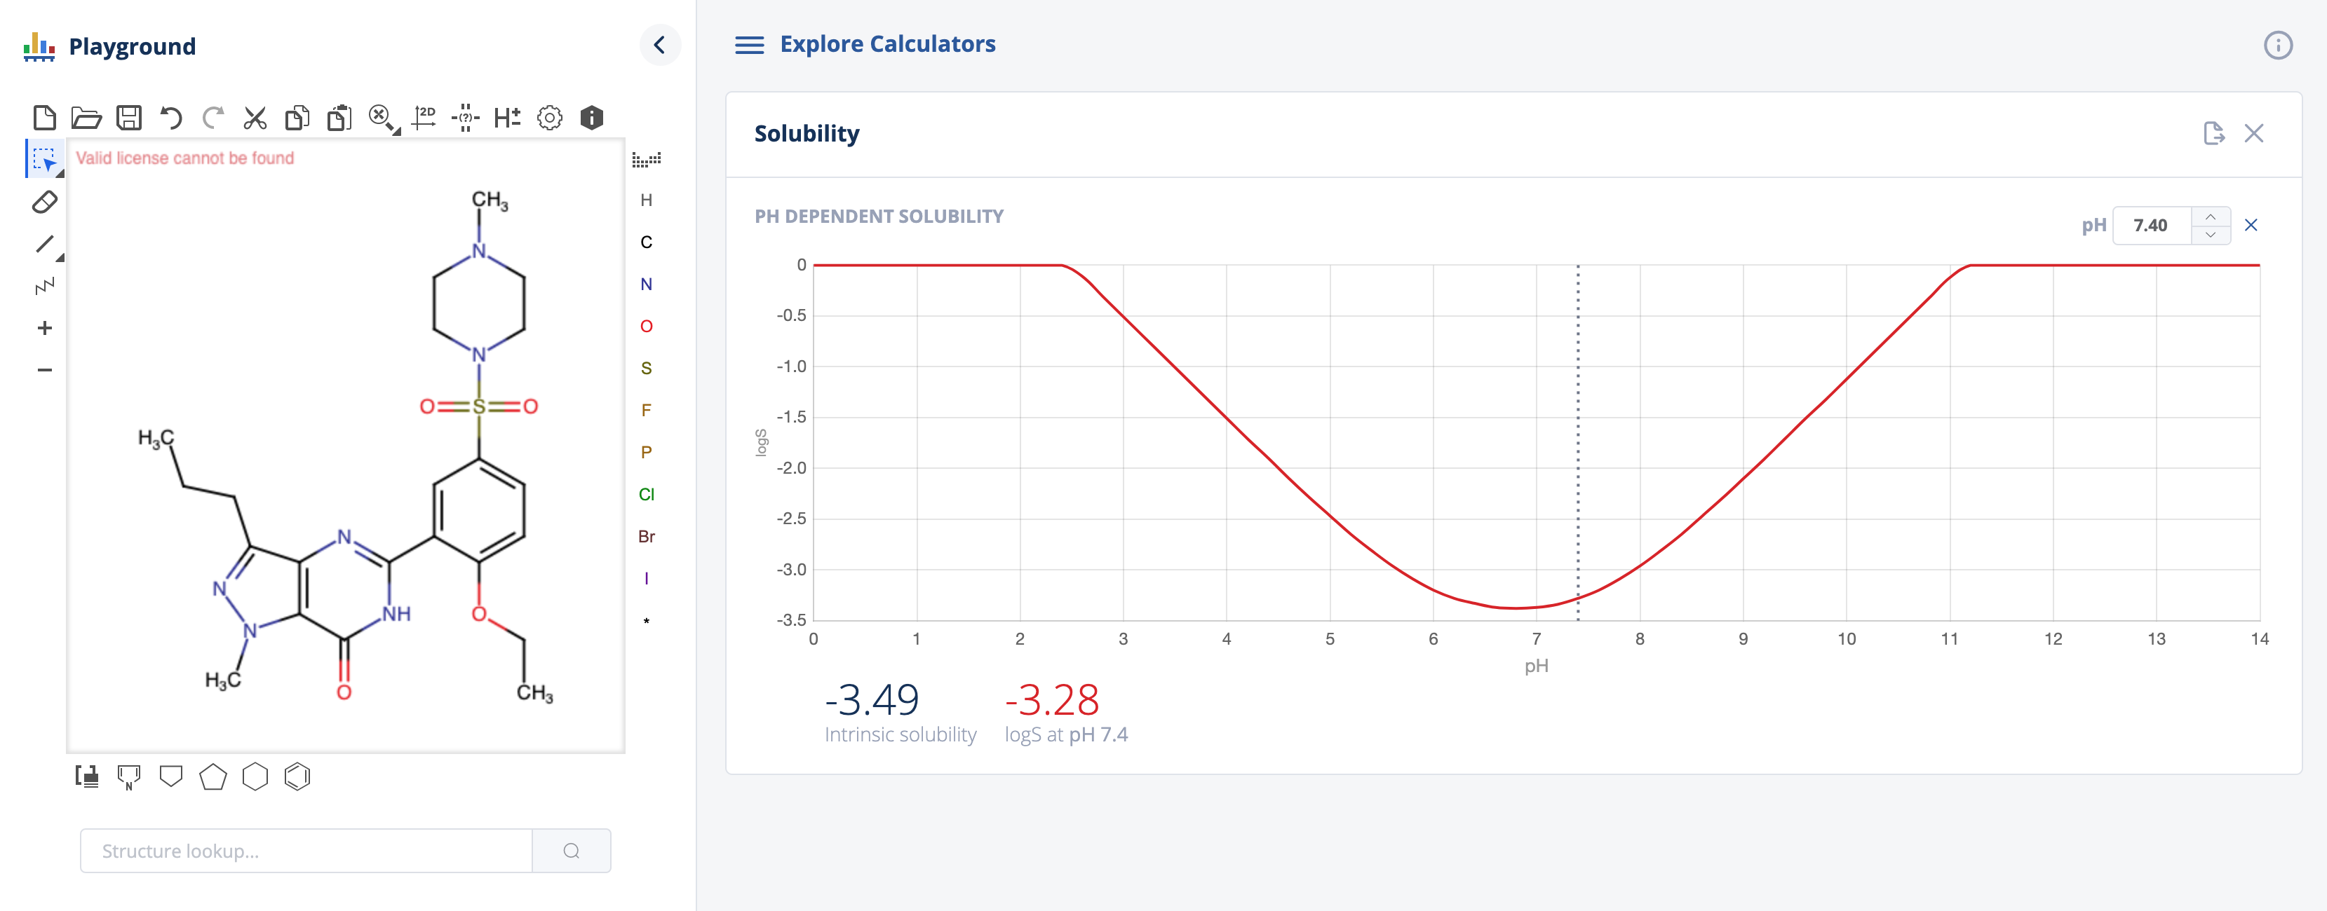Click the 2D clean structure icon
This screenshot has width=2327, height=911.
pyautogui.click(x=424, y=117)
